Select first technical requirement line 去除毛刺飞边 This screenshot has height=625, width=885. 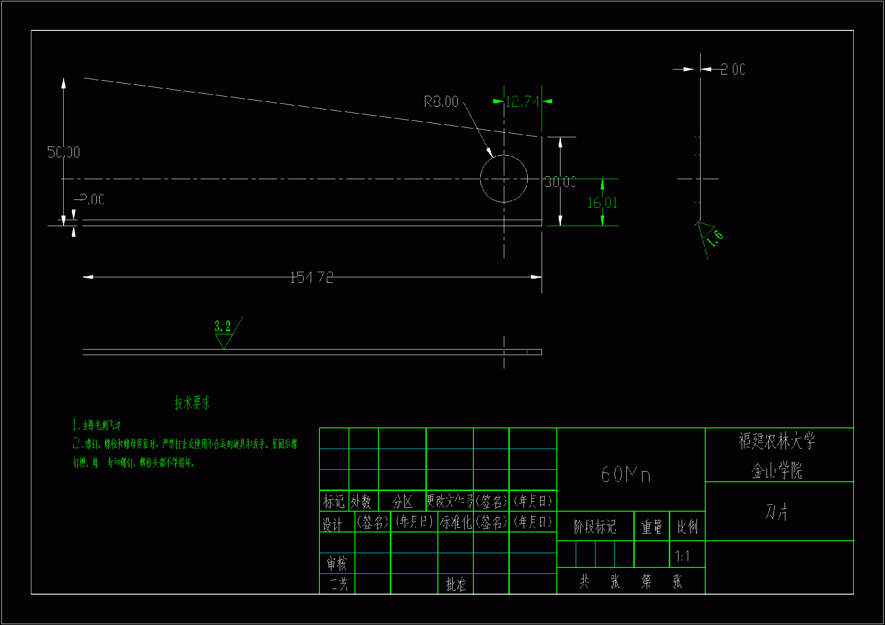tap(97, 425)
